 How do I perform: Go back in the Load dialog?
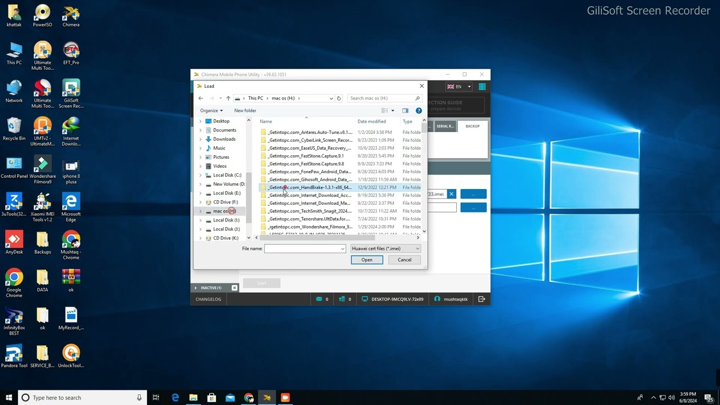[201, 98]
